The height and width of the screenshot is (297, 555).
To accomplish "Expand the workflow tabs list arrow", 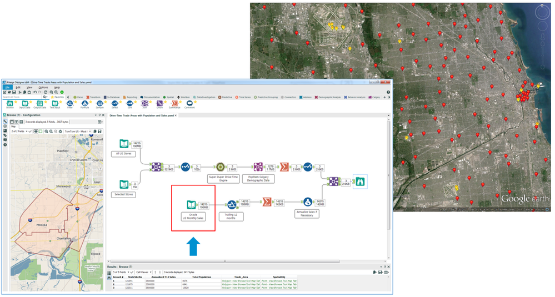I will click(x=388, y=115).
